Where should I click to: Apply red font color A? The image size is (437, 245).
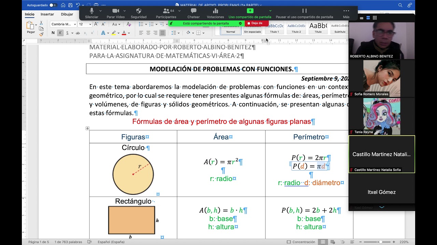pos(124,33)
